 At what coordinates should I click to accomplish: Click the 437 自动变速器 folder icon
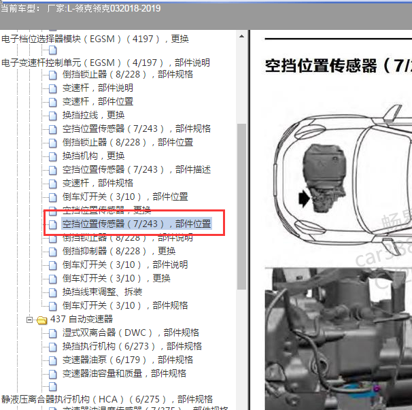[x=41, y=320]
